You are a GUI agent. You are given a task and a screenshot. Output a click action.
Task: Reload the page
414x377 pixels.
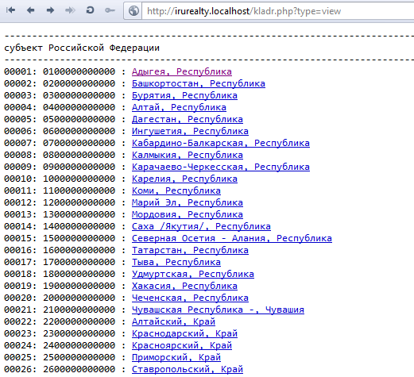coord(90,10)
